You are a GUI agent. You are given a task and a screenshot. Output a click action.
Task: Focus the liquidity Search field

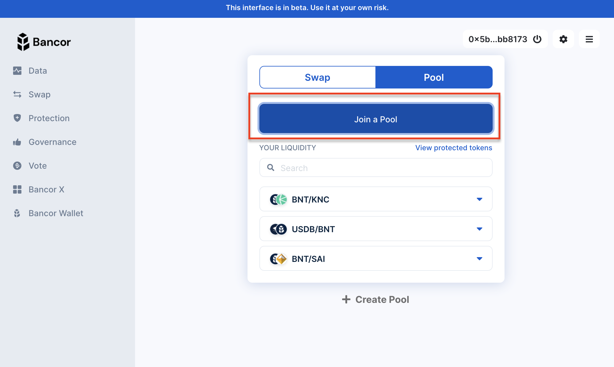coord(376,167)
